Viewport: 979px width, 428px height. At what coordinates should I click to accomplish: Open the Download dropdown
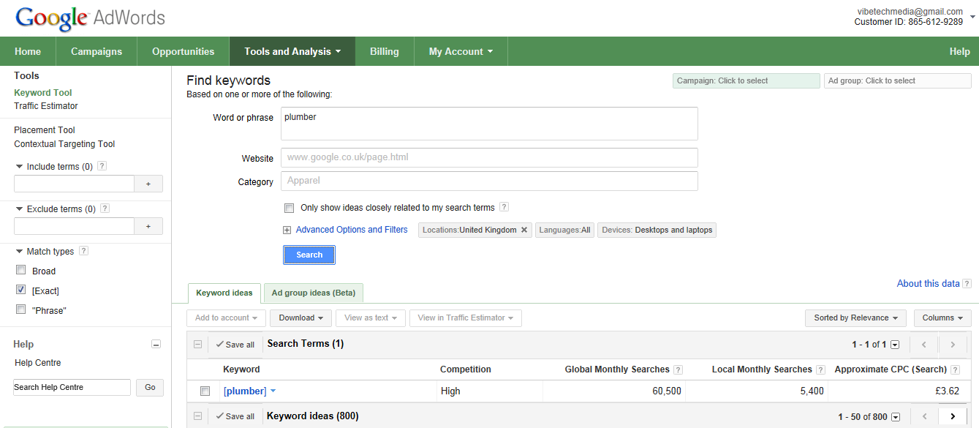[x=301, y=318]
